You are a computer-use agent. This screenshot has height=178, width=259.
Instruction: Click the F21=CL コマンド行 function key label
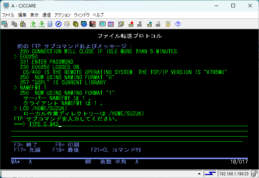[x=116, y=150]
